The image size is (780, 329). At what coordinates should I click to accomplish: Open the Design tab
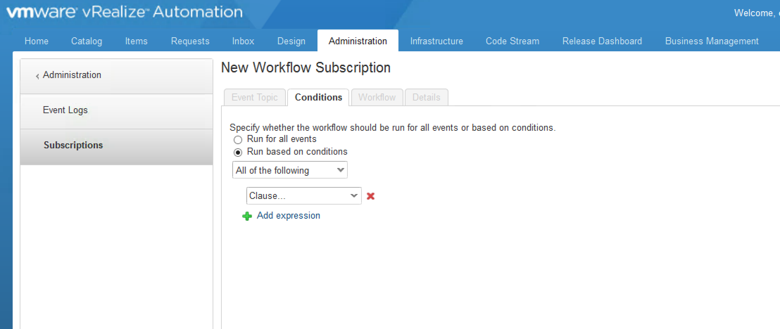(x=291, y=41)
